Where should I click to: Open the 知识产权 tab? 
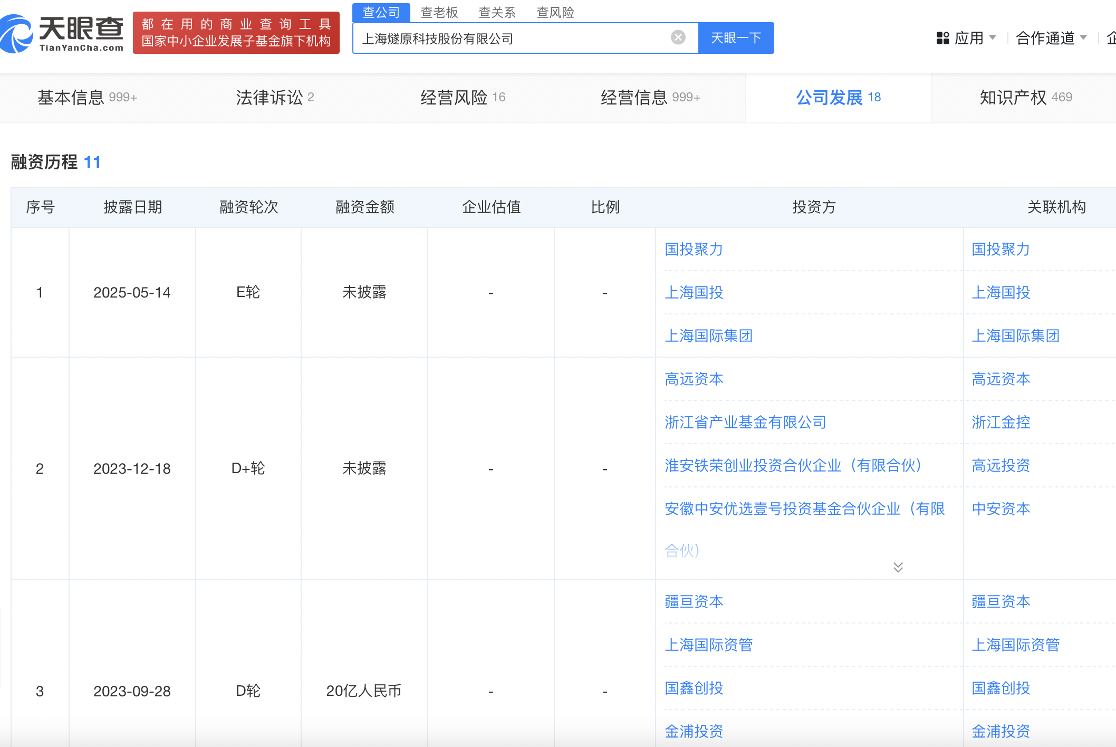point(1026,98)
